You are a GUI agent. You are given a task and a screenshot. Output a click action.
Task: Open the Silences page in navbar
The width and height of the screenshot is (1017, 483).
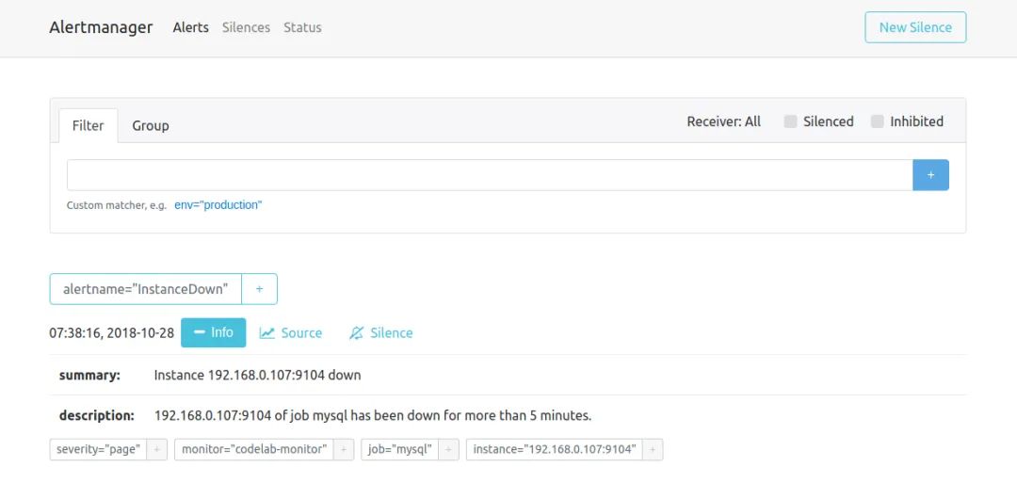tap(246, 27)
